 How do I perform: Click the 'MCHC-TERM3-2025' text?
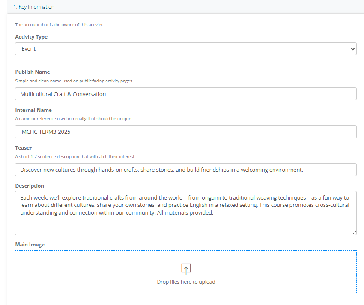(x=46, y=132)
